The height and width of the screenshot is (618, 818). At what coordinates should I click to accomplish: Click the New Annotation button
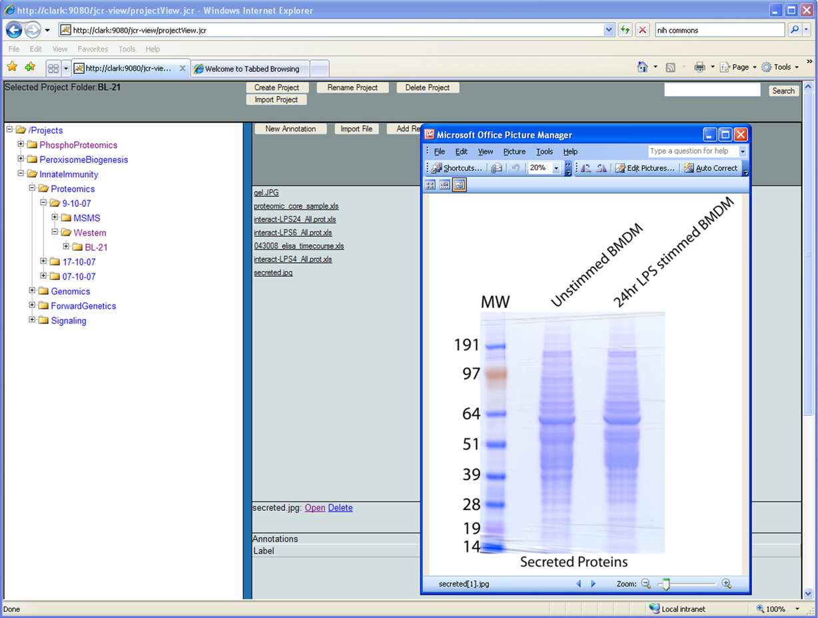point(290,128)
